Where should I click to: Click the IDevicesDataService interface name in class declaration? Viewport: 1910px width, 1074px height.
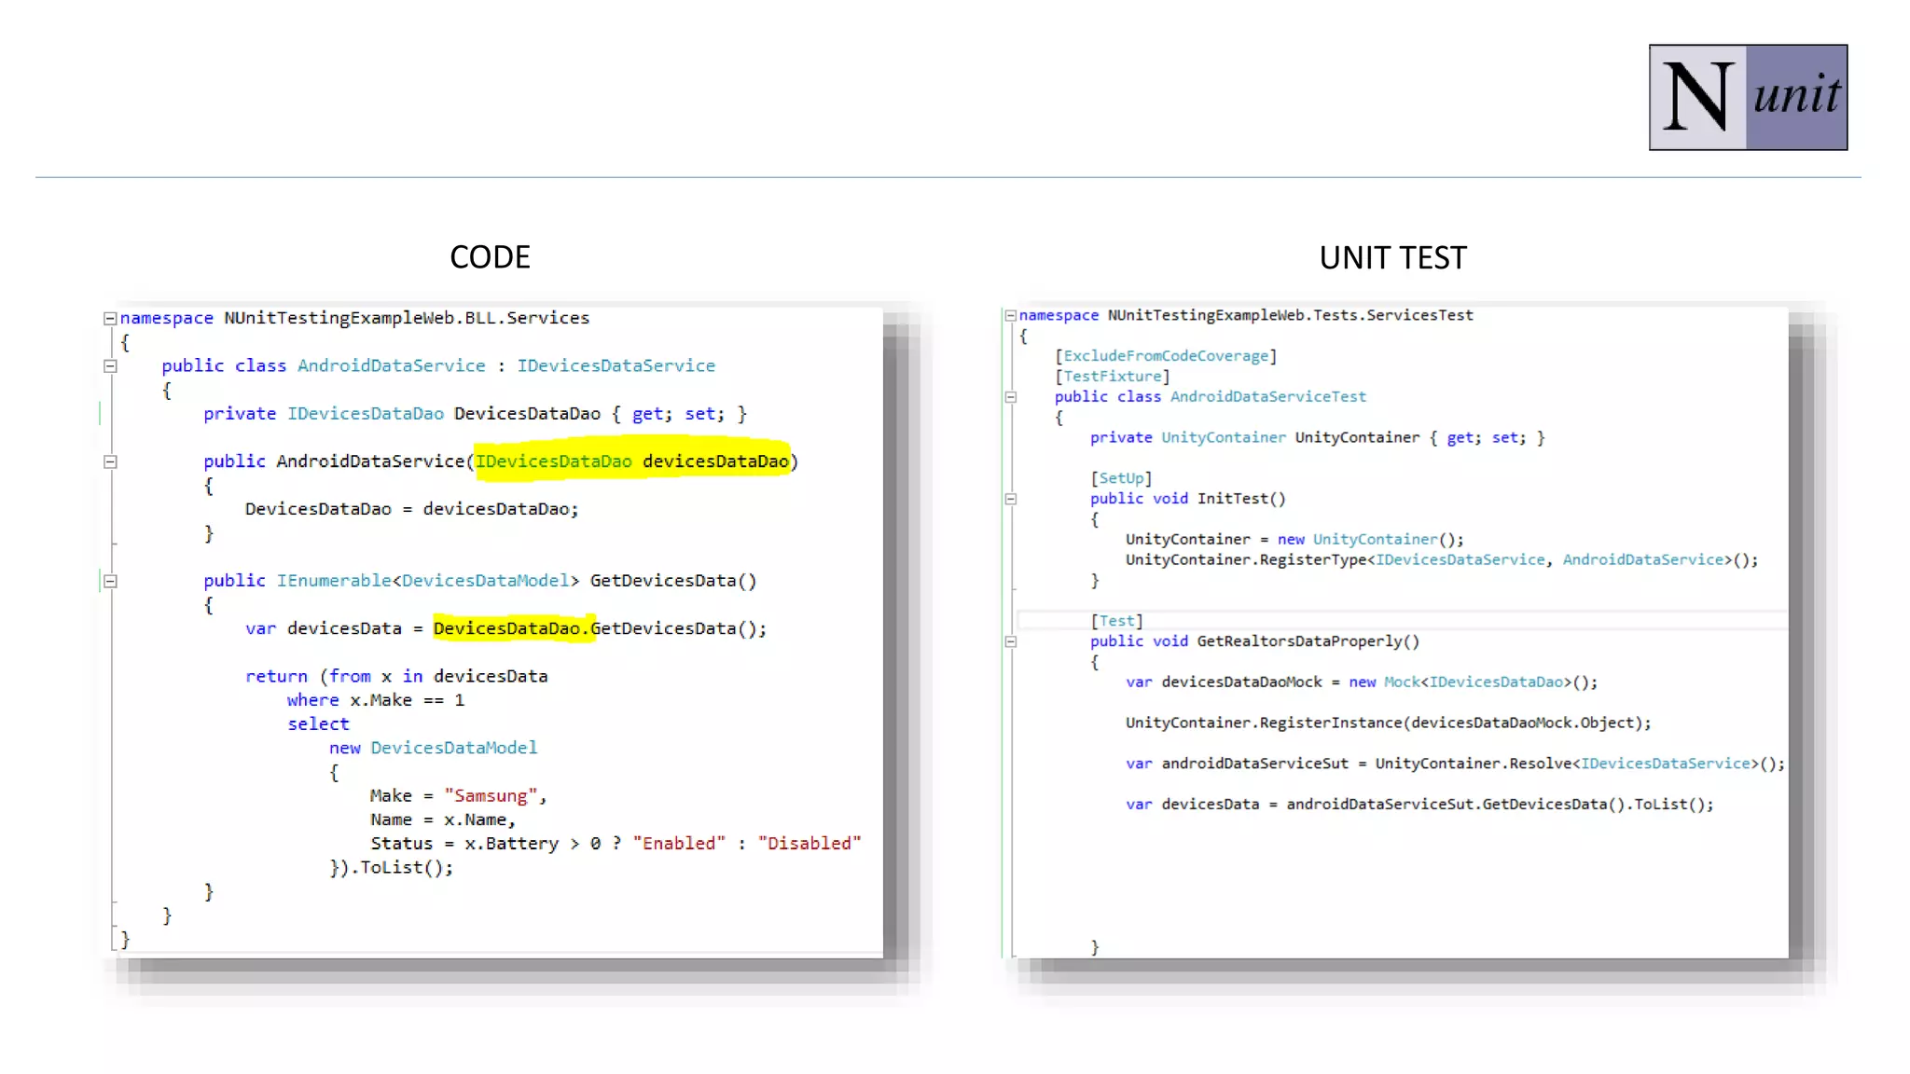point(616,365)
